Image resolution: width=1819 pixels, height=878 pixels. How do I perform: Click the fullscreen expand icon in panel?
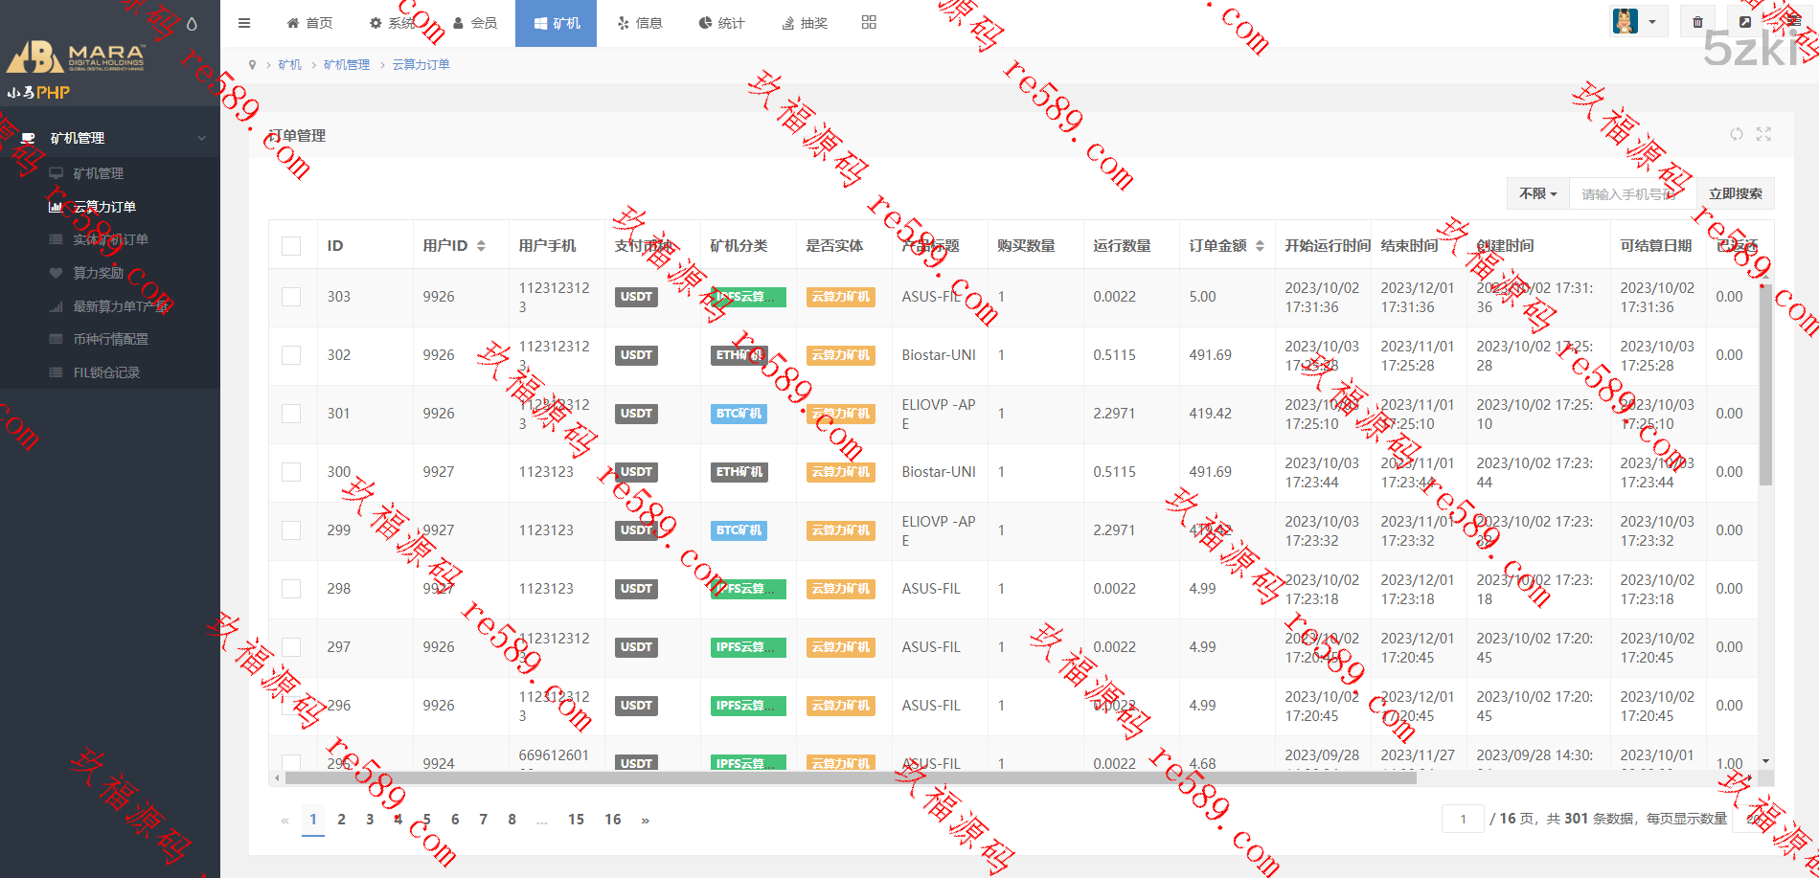[x=1763, y=135]
